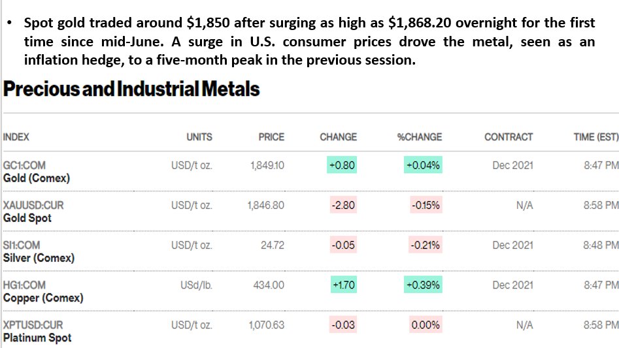Select the CONTRACT column header

tap(509, 136)
